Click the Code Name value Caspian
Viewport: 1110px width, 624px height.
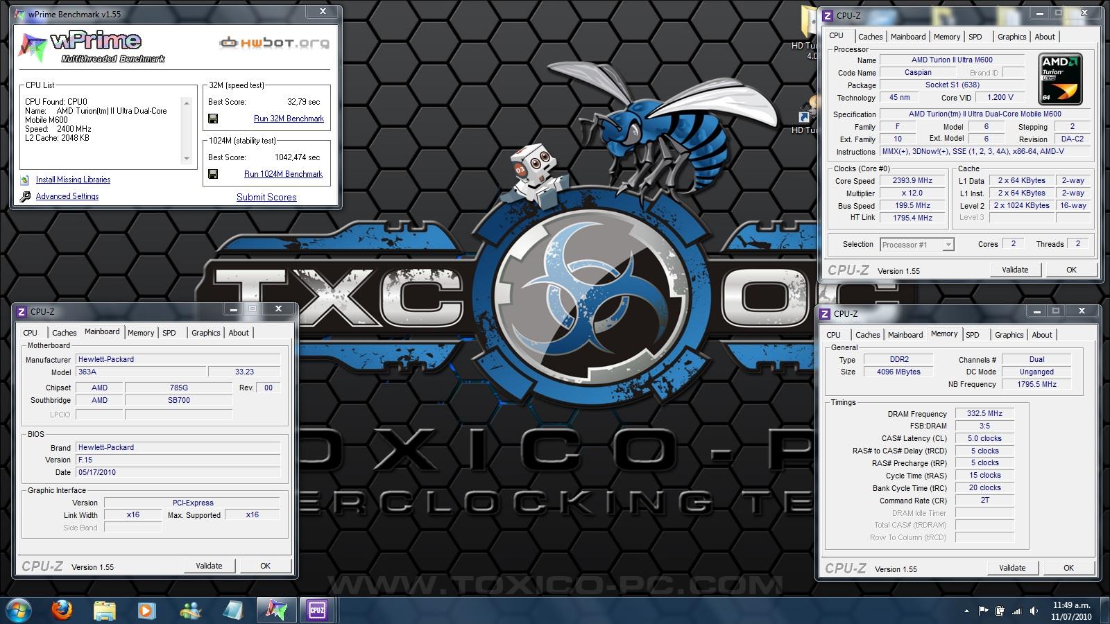[x=918, y=72]
